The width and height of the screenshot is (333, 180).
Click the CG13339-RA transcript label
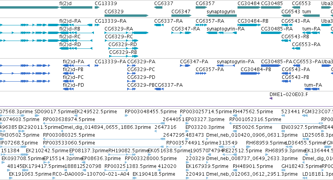pos(110,21)
